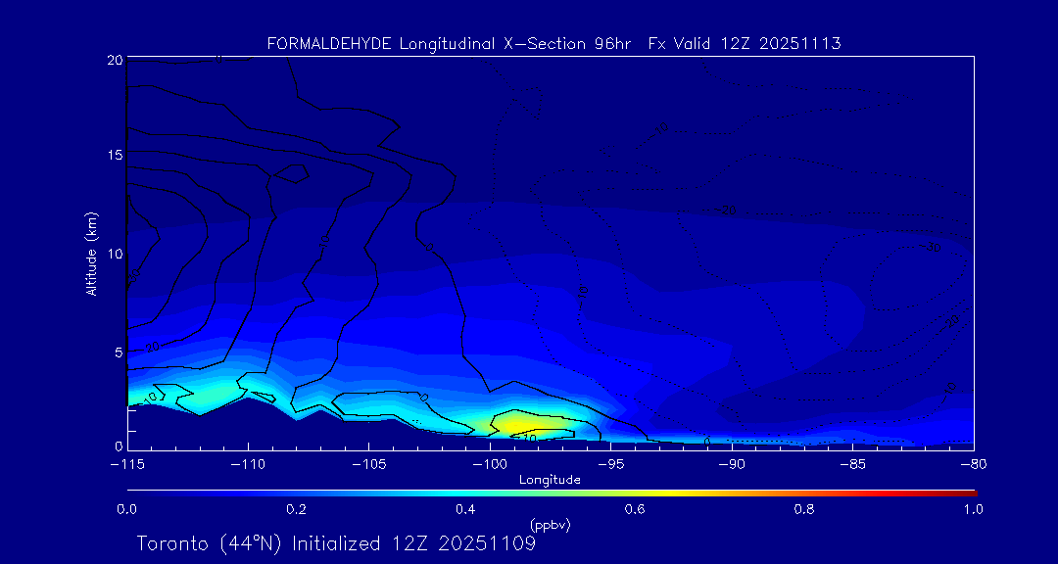Screen dimensions: 1058x564
Task: Click the '(ppbv)' units label
Action: click(550, 525)
